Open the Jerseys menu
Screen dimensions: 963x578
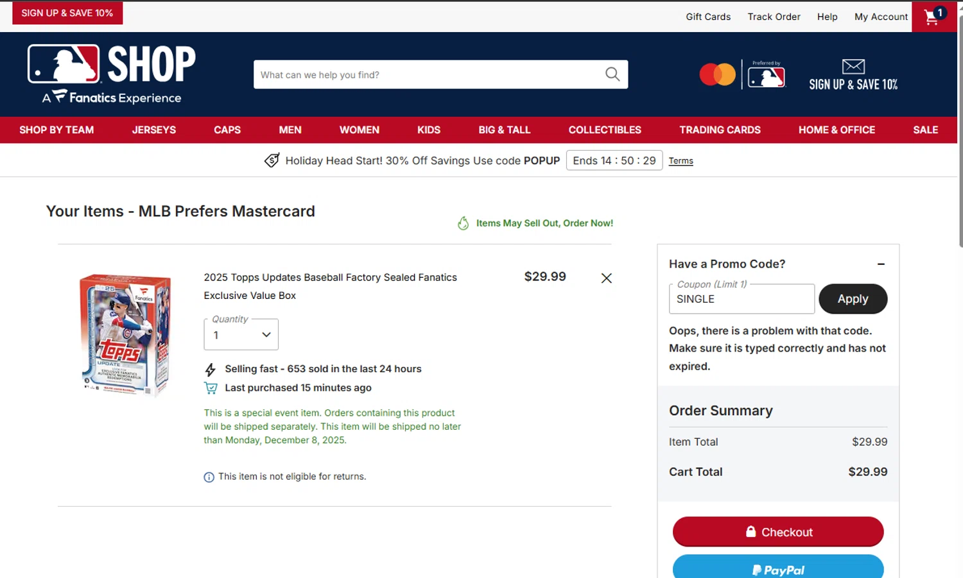(154, 130)
